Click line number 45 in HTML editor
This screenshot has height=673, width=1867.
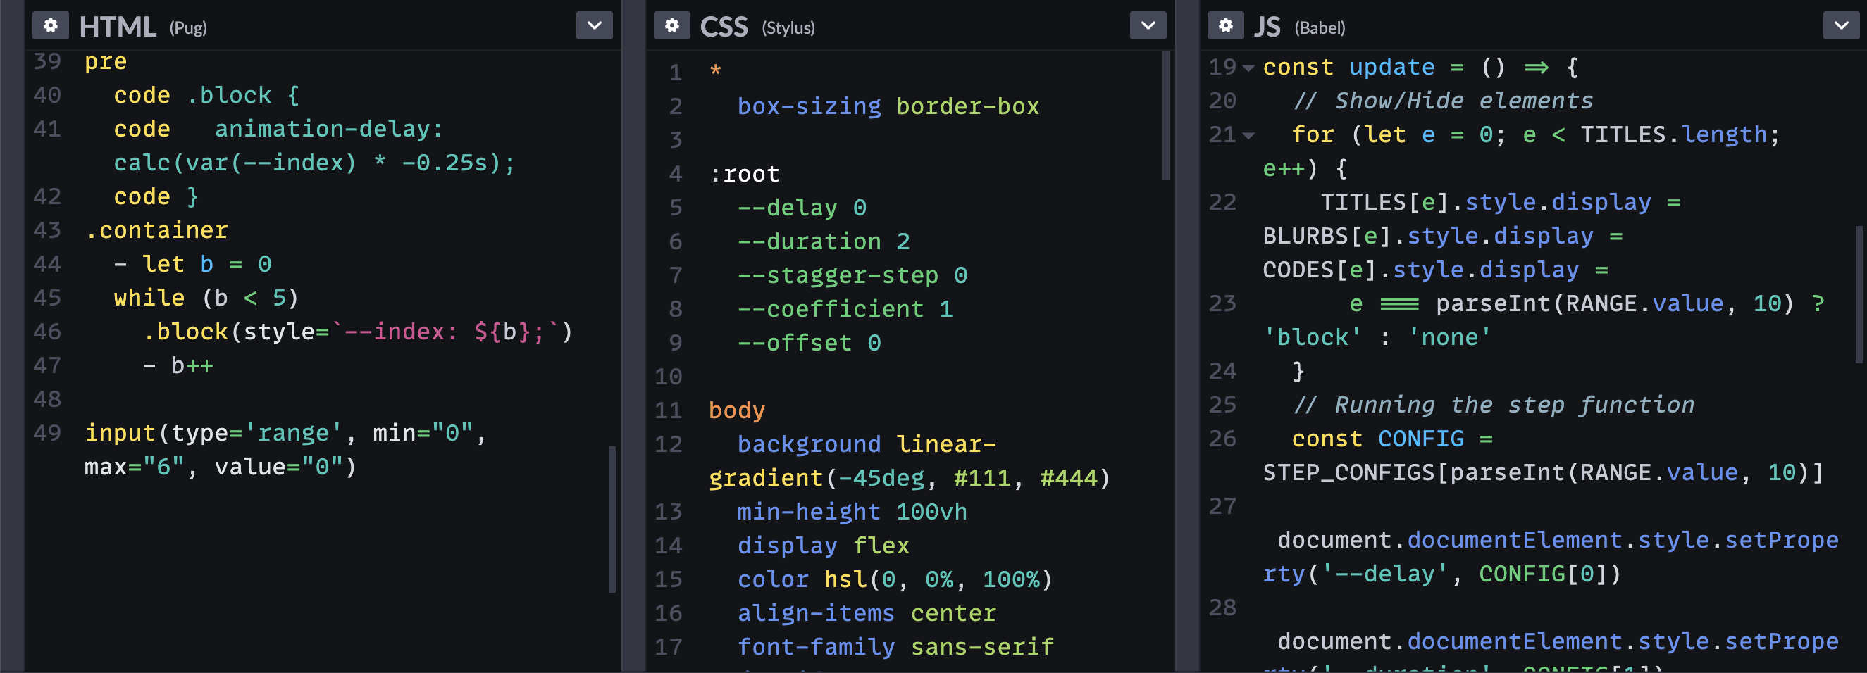coord(47,298)
